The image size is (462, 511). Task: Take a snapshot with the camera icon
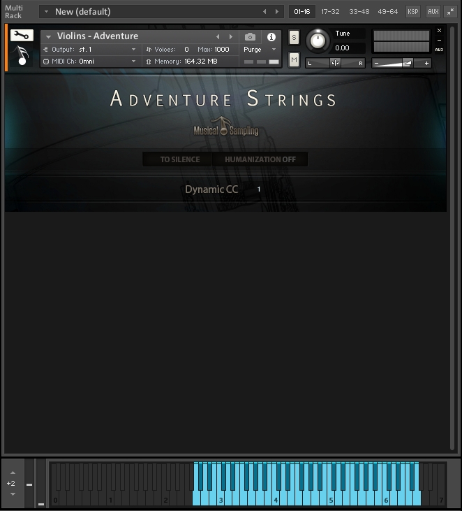pyautogui.click(x=250, y=37)
